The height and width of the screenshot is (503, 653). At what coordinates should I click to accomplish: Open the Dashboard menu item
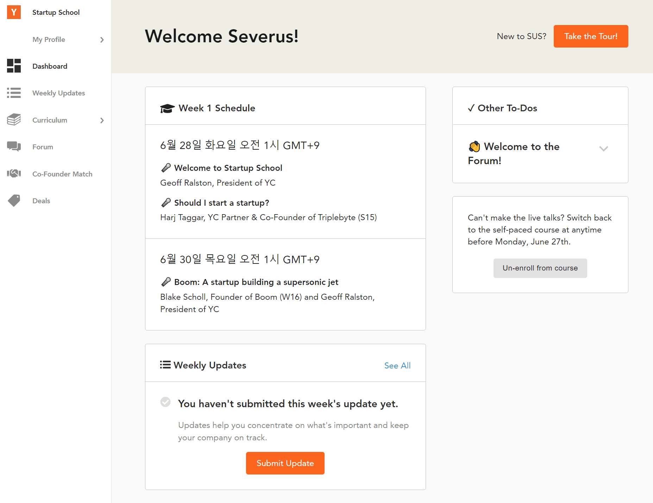(50, 66)
